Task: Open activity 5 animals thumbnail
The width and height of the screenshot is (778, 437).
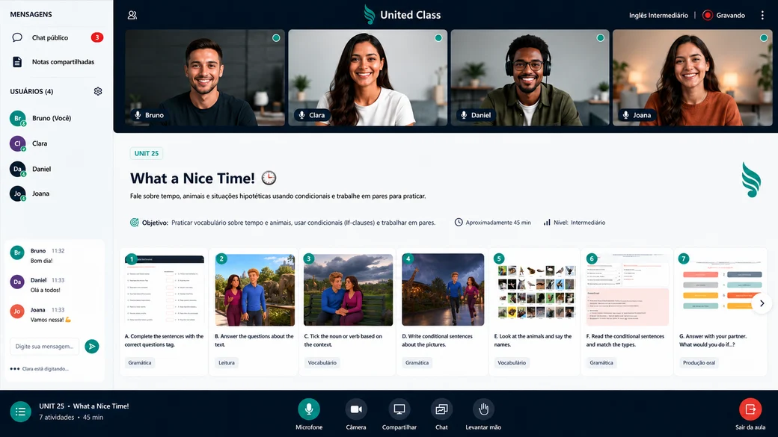Action: pyautogui.click(x=536, y=291)
